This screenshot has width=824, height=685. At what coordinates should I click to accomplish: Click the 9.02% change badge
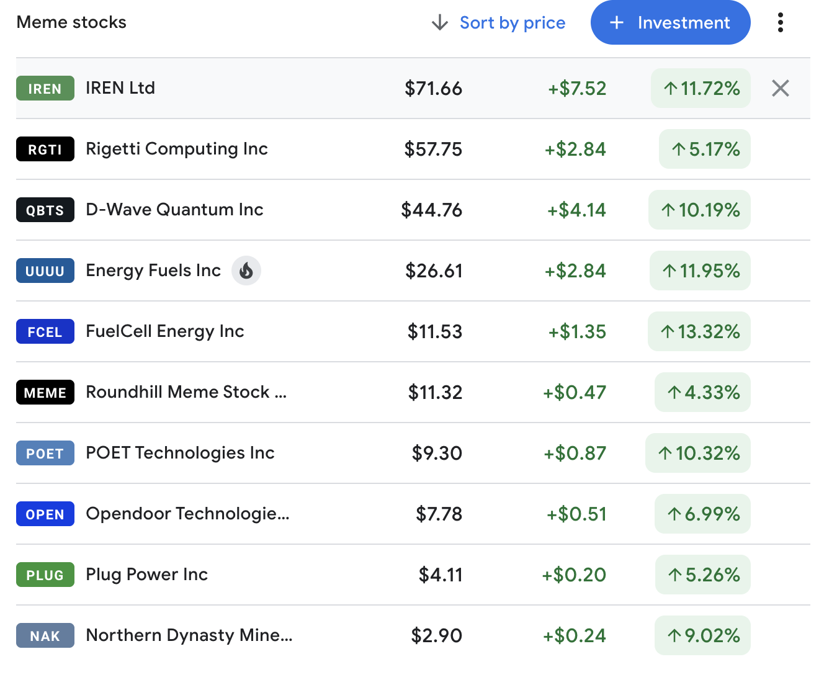[702, 635]
